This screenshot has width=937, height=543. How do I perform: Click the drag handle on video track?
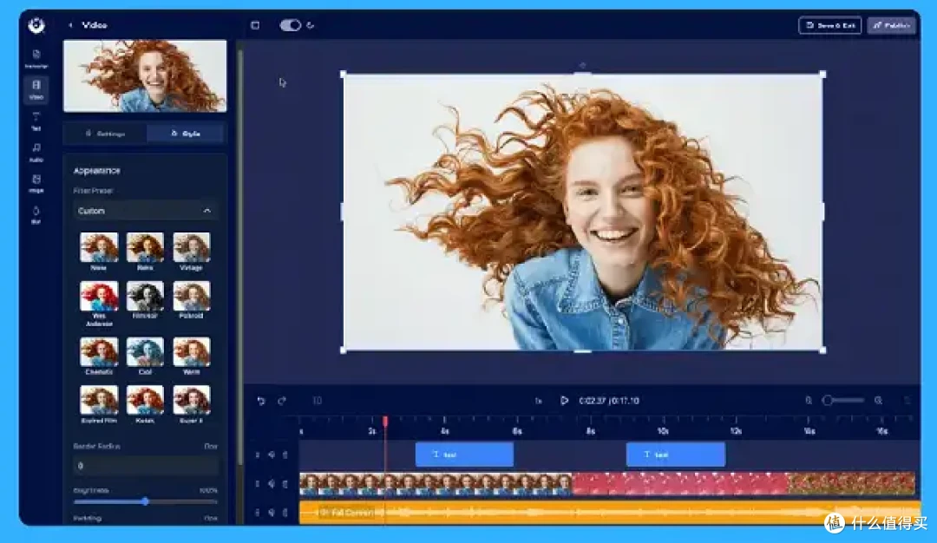[x=258, y=484]
